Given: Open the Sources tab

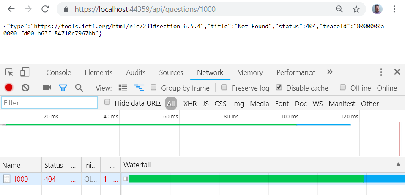Looking at the screenshot, I should pyautogui.click(x=171, y=72).
